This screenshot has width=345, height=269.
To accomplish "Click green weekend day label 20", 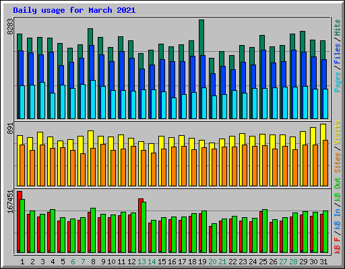I will coord(212,262).
